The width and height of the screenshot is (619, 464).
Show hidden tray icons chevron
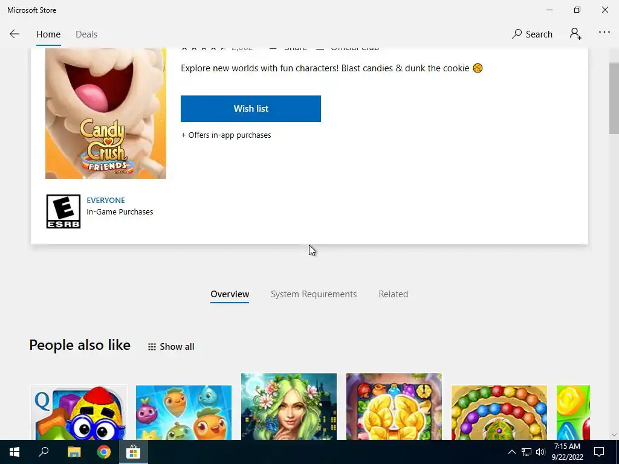pos(511,452)
